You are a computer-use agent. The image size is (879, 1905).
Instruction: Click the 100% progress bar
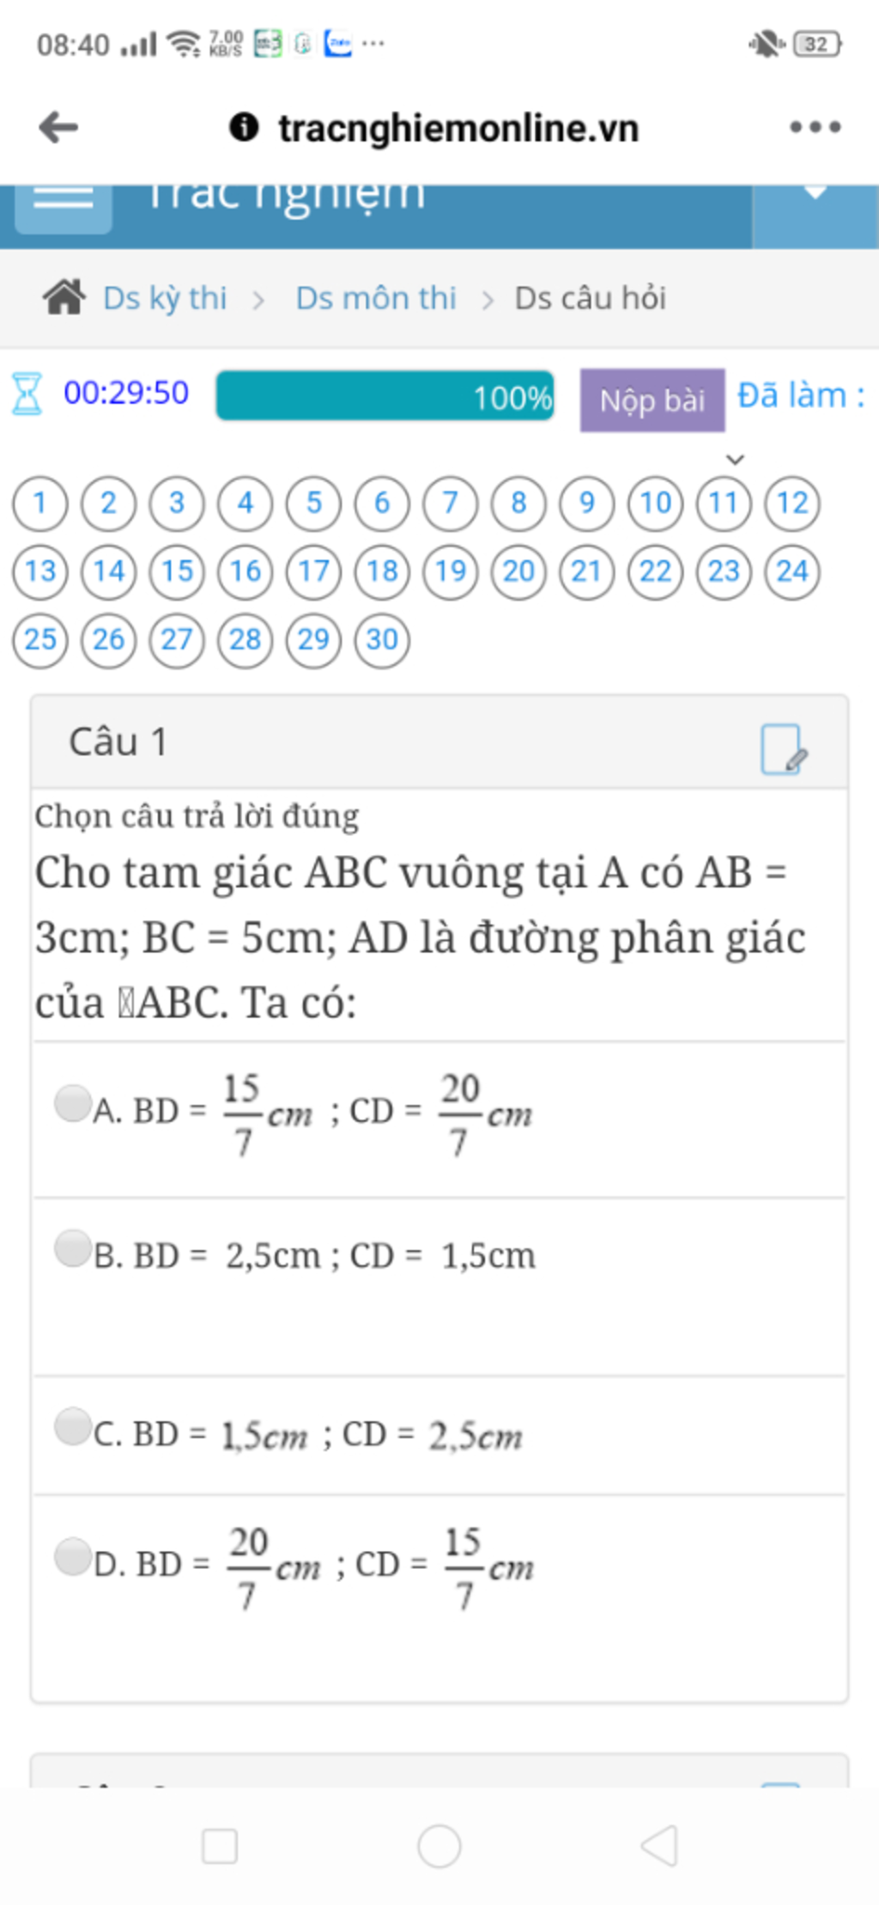tap(385, 396)
